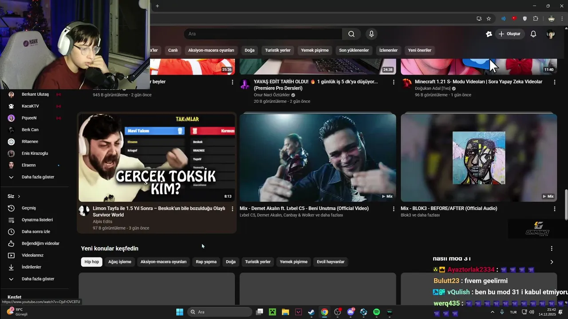Image resolution: width=568 pixels, height=319 pixels.
Task: Open Limon Tayfa ile 1.5 Yıl Sonra title
Action: coord(159,211)
